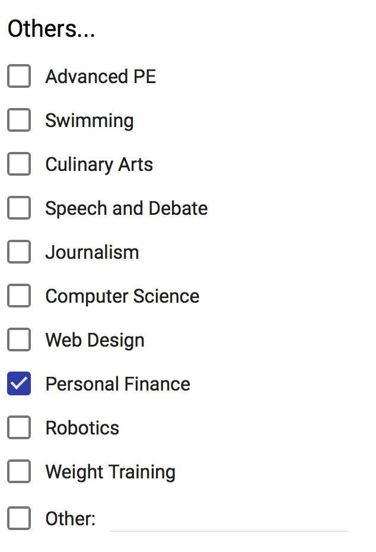Uncheck the Personal Finance checkbox
Viewport: 376px width, 552px height.
click(x=19, y=384)
